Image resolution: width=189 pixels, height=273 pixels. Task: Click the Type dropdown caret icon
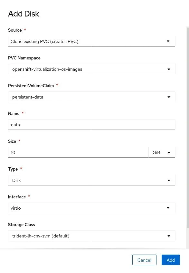(169, 180)
